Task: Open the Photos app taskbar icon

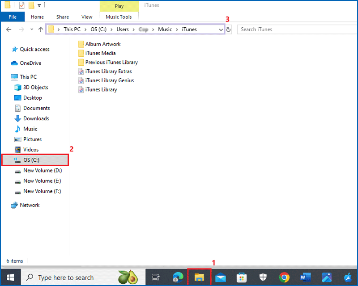Action: point(327,278)
